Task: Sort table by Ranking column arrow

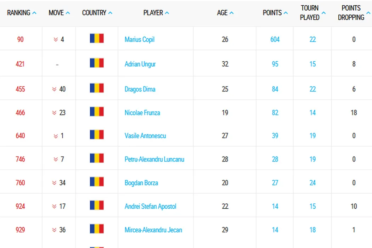Action: [34, 13]
